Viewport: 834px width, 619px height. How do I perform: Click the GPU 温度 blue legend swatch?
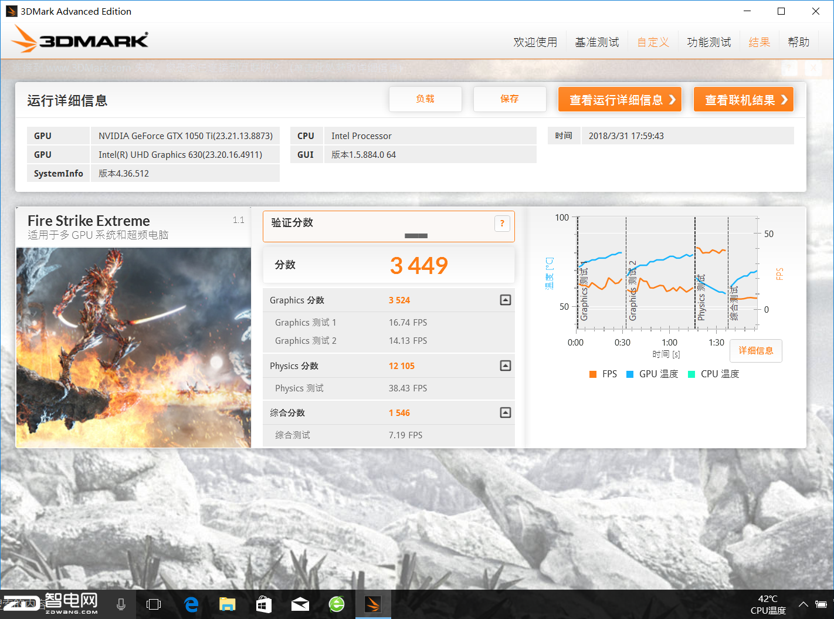(630, 374)
